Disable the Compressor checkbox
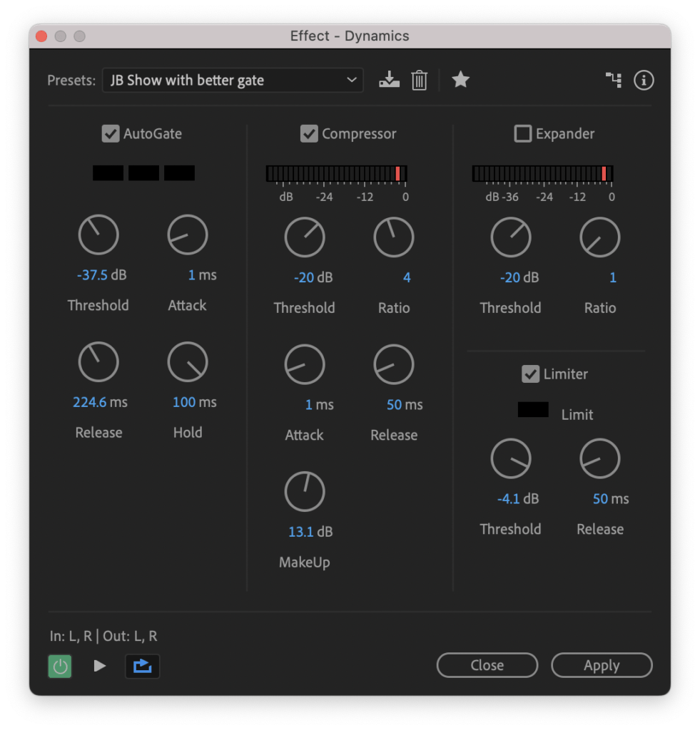Viewport: 700px width, 730px height. coord(309,133)
